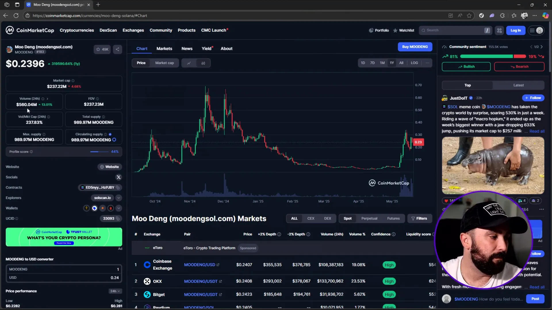Open Portfolio in the header

[x=379, y=30]
